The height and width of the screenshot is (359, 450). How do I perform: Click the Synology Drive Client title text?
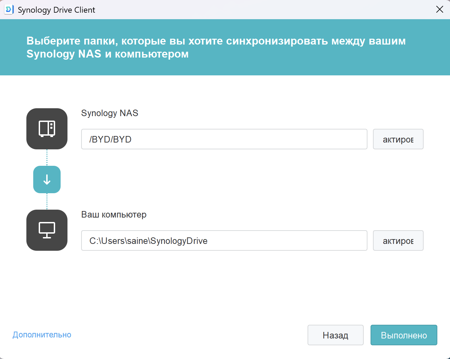57,10
